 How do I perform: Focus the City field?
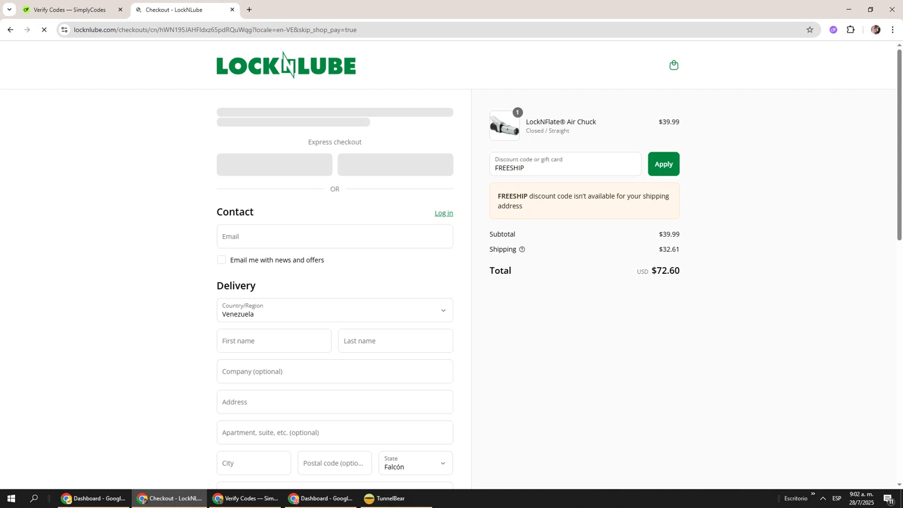(253, 463)
